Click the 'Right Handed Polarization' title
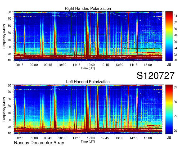The height and width of the screenshot is (146, 180). pyautogui.click(x=88, y=8)
